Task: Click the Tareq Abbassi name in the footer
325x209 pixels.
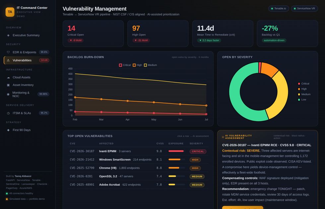Action: click(x=23, y=176)
